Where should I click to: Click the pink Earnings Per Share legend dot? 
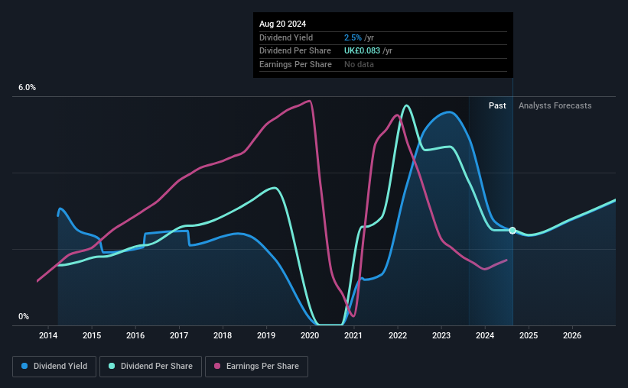click(217, 366)
